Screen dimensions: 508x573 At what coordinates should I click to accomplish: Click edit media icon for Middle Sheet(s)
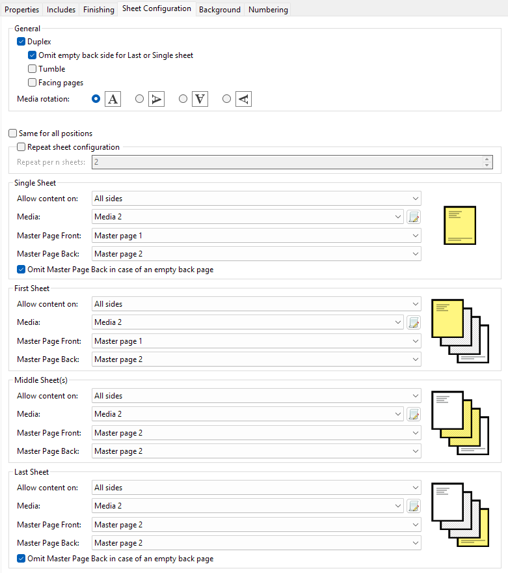coord(414,414)
